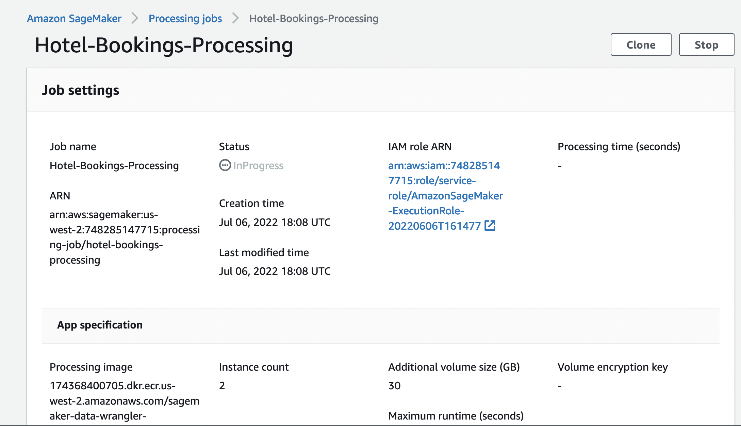The image size is (741, 426).
Task: Stop the processing job
Action: (x=706, y=45)
